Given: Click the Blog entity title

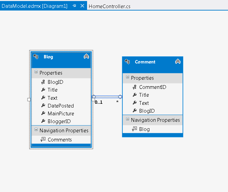Looking at the screenshot, I should point(48,57).
